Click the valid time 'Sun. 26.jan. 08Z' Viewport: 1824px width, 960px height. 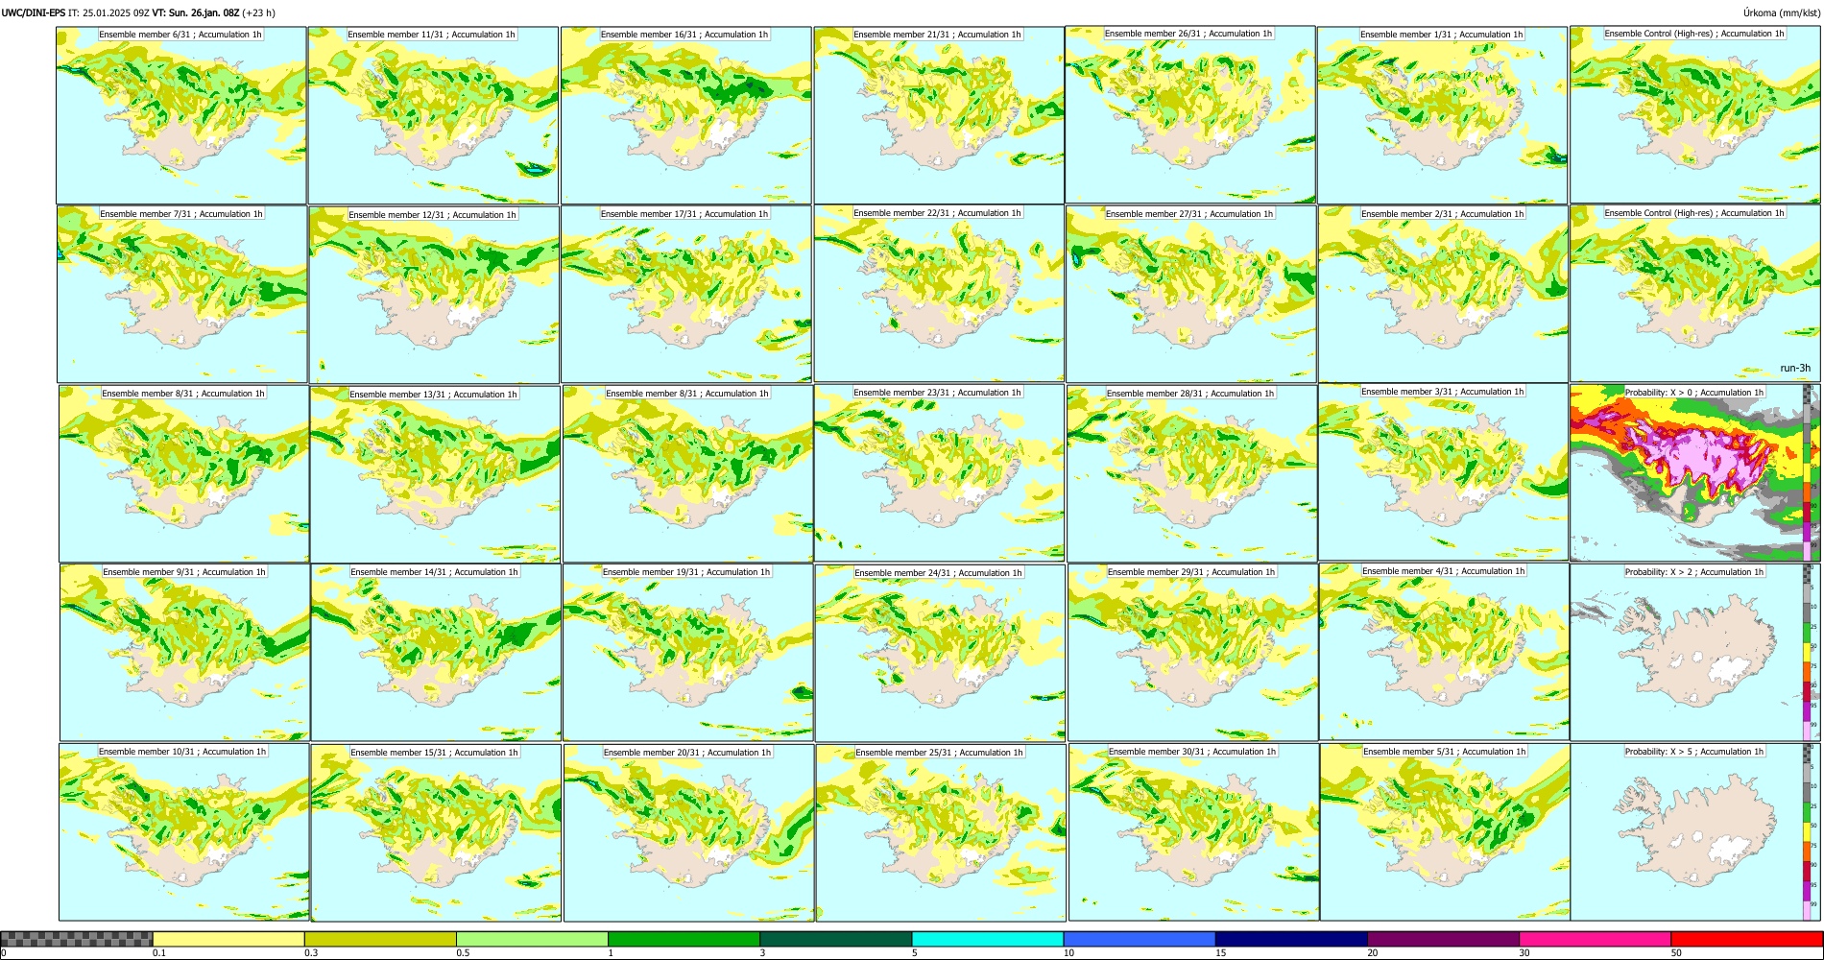point(204,12)
